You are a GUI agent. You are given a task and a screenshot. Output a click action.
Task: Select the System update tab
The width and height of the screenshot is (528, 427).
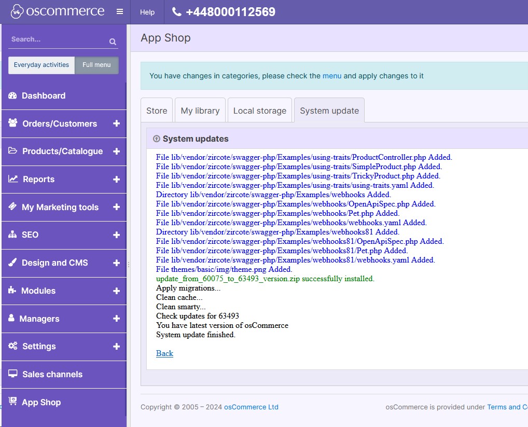(x=329, y=110)
